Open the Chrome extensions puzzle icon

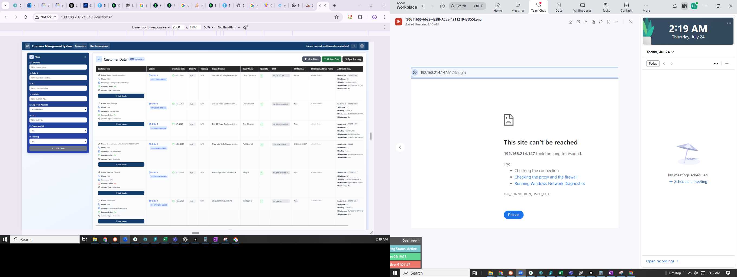point(360,17)
